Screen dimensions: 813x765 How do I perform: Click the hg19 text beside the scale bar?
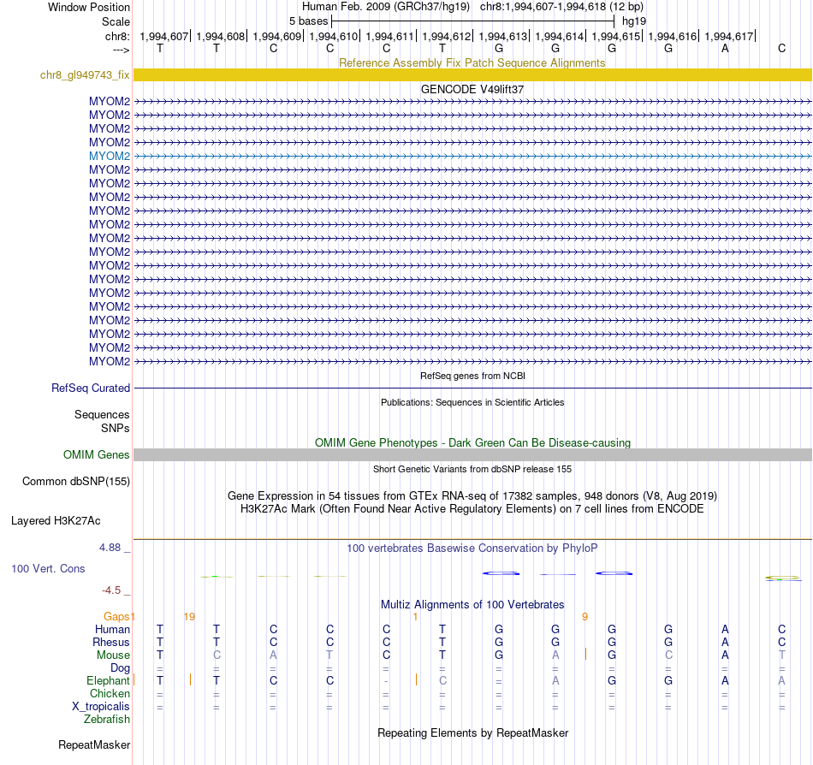click(634, 21)
